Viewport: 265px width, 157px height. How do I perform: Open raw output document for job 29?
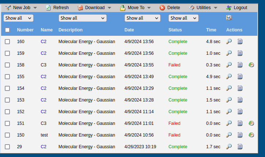[240, 146]
